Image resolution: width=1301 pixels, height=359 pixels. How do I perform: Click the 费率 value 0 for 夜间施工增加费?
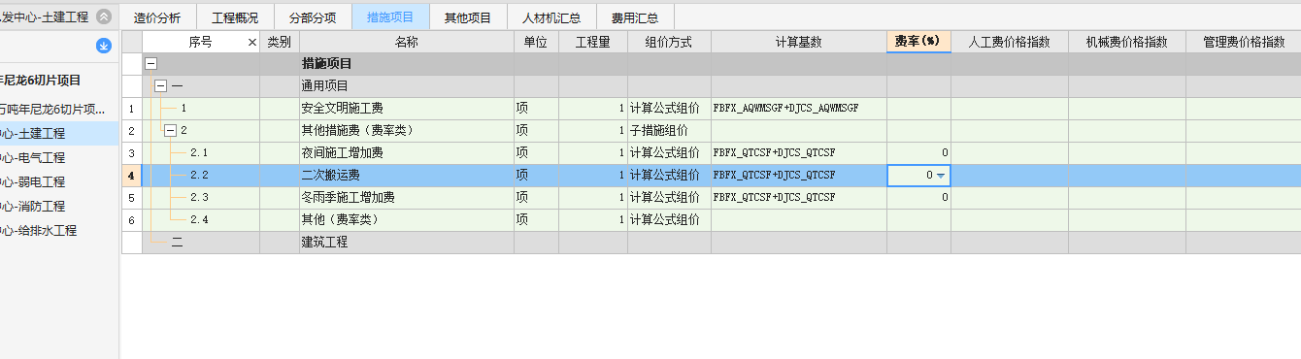pyautogui.click(x=918, y=153)
